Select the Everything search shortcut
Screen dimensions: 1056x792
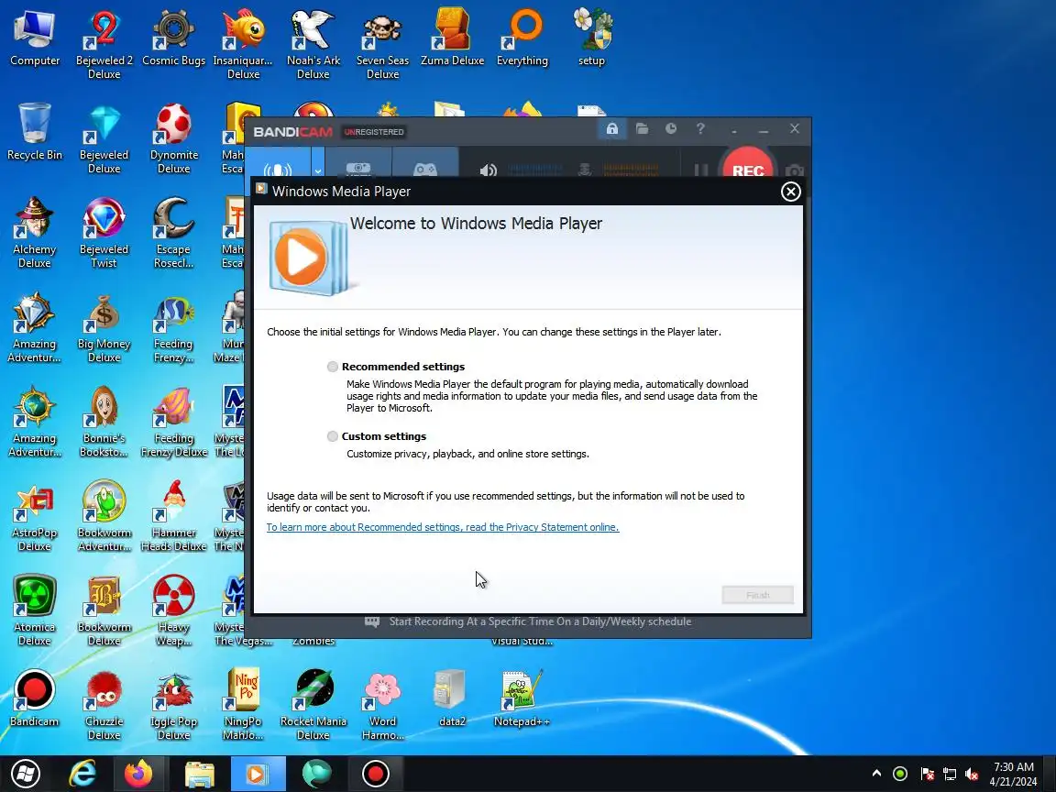click(x=522, y=37)
